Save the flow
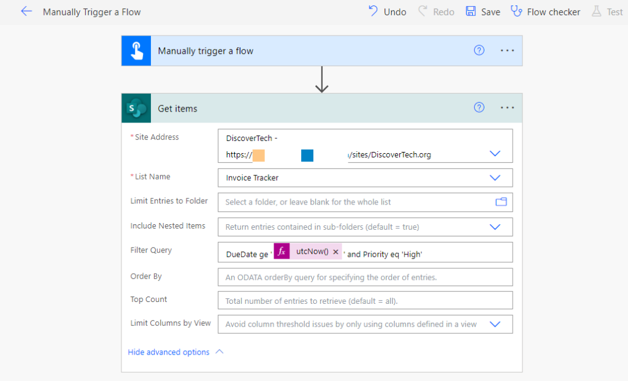The width and height of the screenshot is (628, 381). click(x=483, y=12)
